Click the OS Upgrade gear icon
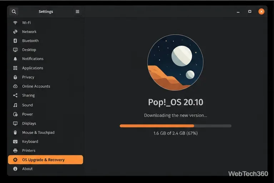Viewport: 274px width, 183px height. (15, 160)
